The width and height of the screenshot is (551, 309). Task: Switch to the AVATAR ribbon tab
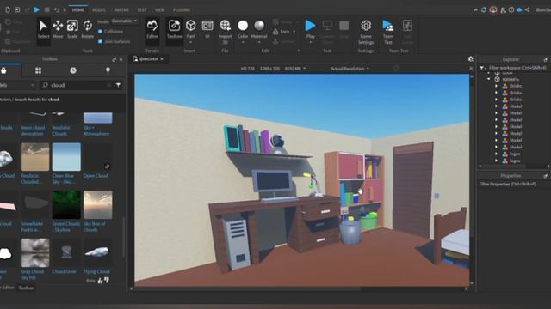pos(121,10)
